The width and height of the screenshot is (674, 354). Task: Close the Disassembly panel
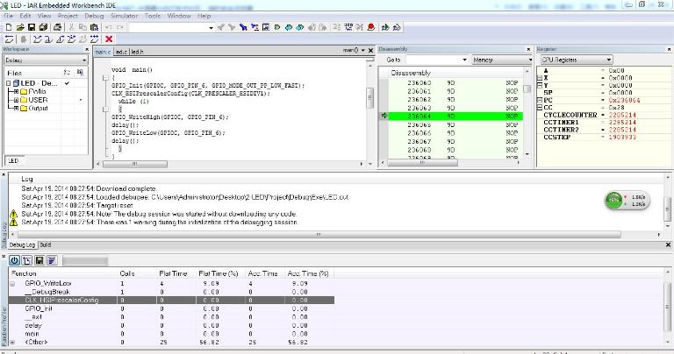pos(528,49)
